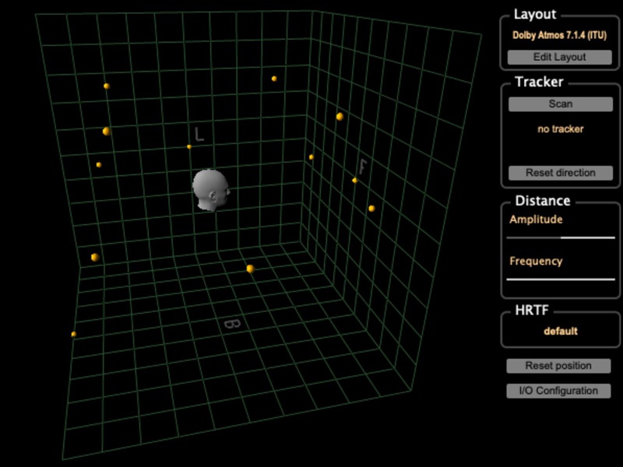The image size is (623, 467).
Task: Open the Dolby Atmos 7.1.4 (ITU) layout selector
Action: point(559,35)
